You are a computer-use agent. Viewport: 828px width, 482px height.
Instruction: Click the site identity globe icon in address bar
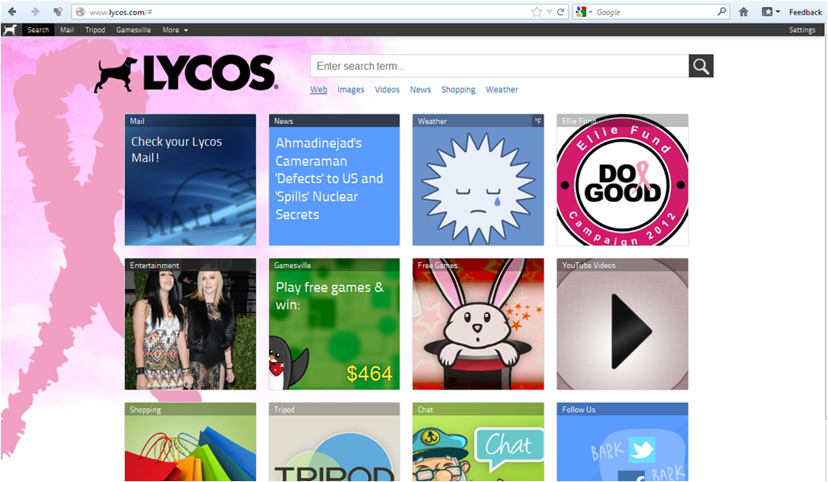tap(81, 12)
